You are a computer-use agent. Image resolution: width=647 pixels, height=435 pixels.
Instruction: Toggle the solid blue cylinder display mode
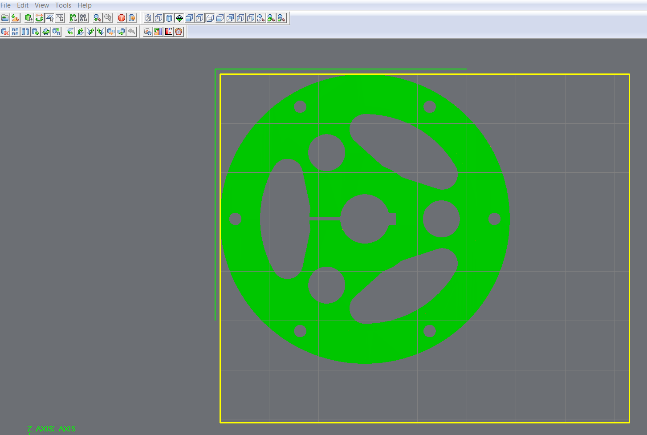[x=169, y=18]
